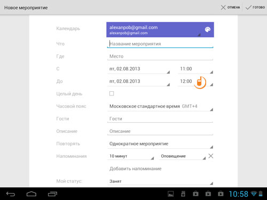The width and height of the screenshot is (267, 200).
Task: Change the start time 11:00
Action: [x=195, y=69]
